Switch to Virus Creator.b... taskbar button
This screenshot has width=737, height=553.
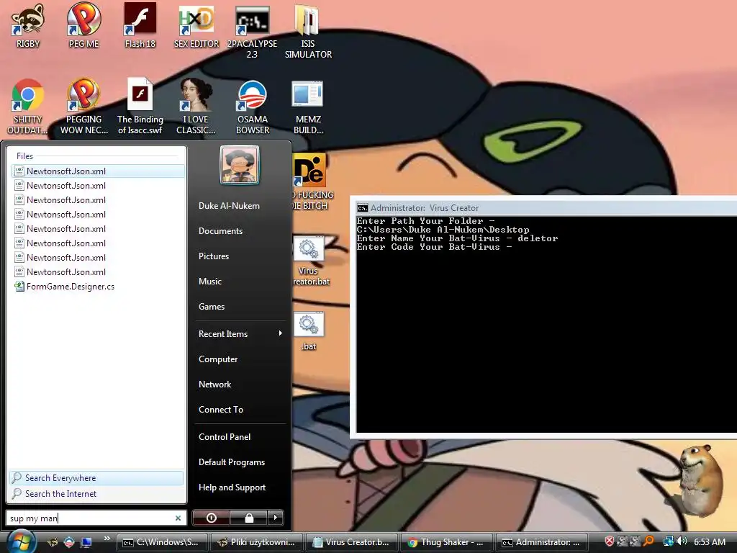click(351, 542)
